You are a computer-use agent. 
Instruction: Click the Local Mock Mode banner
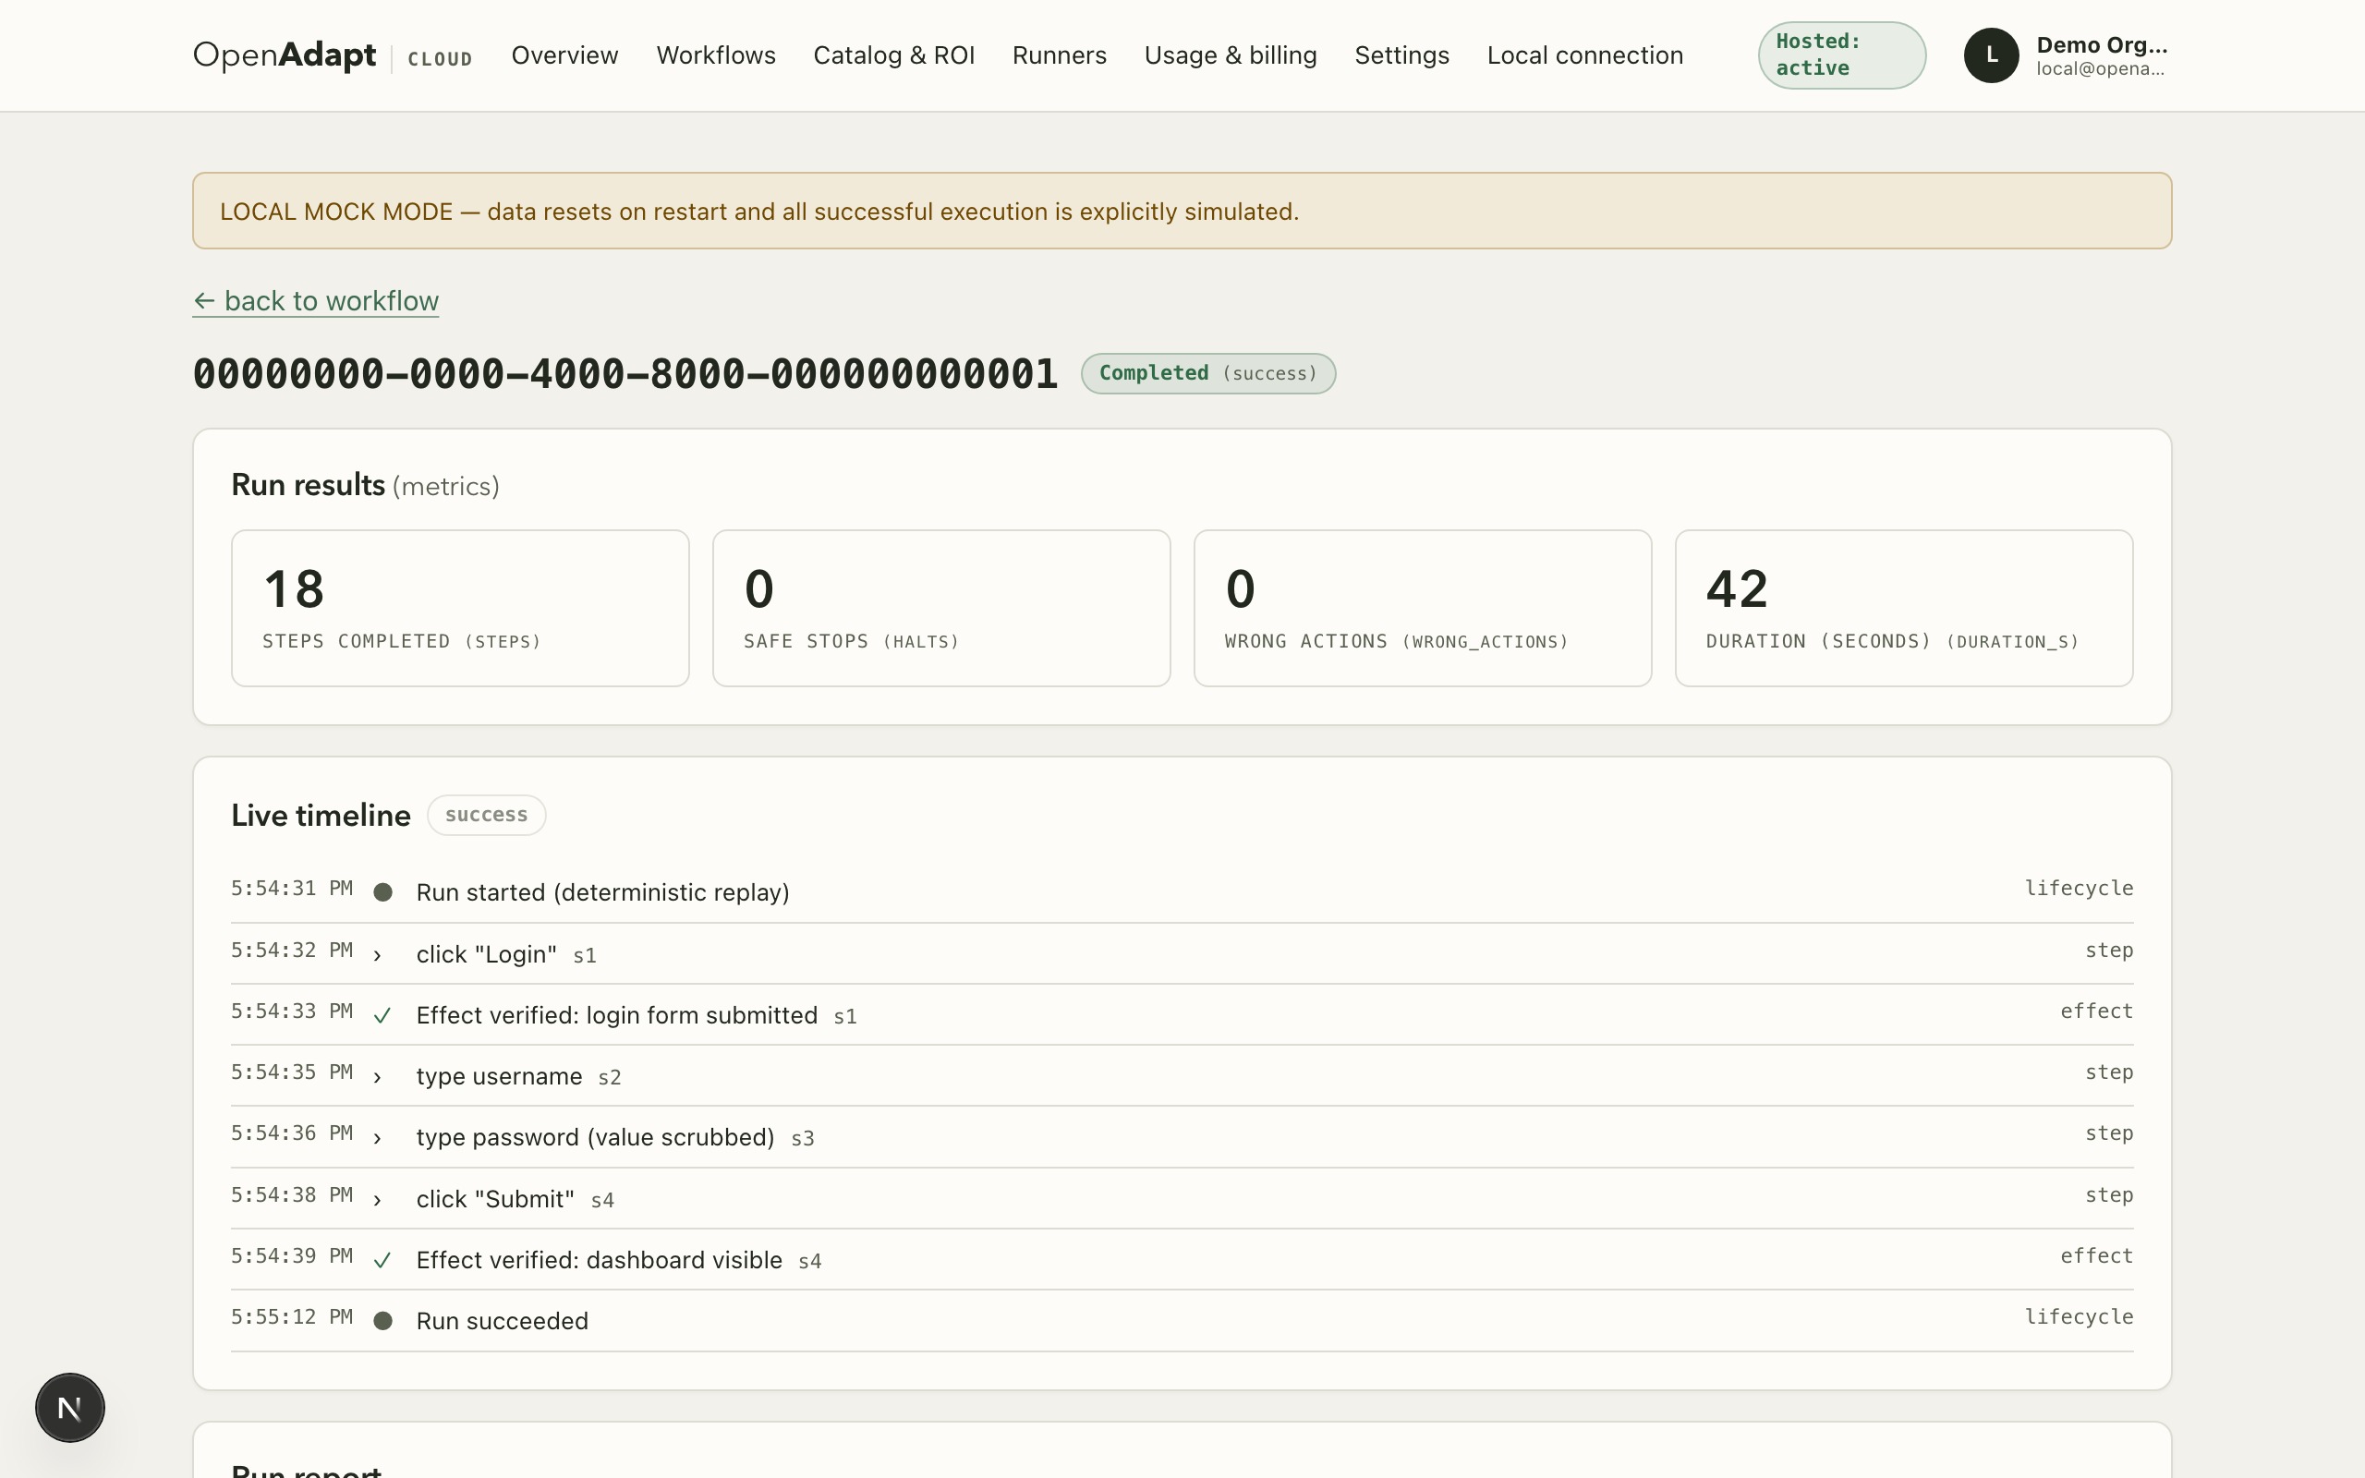[x=1182, y=212]
